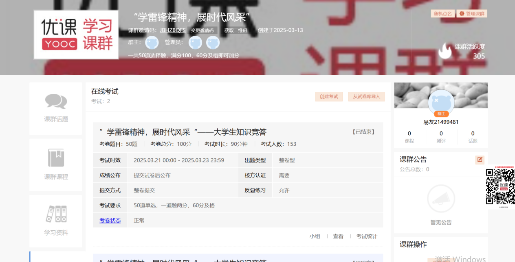Click the flame activity icon
This screenshot has width=515, height=262.
click(x=445, y=51)
